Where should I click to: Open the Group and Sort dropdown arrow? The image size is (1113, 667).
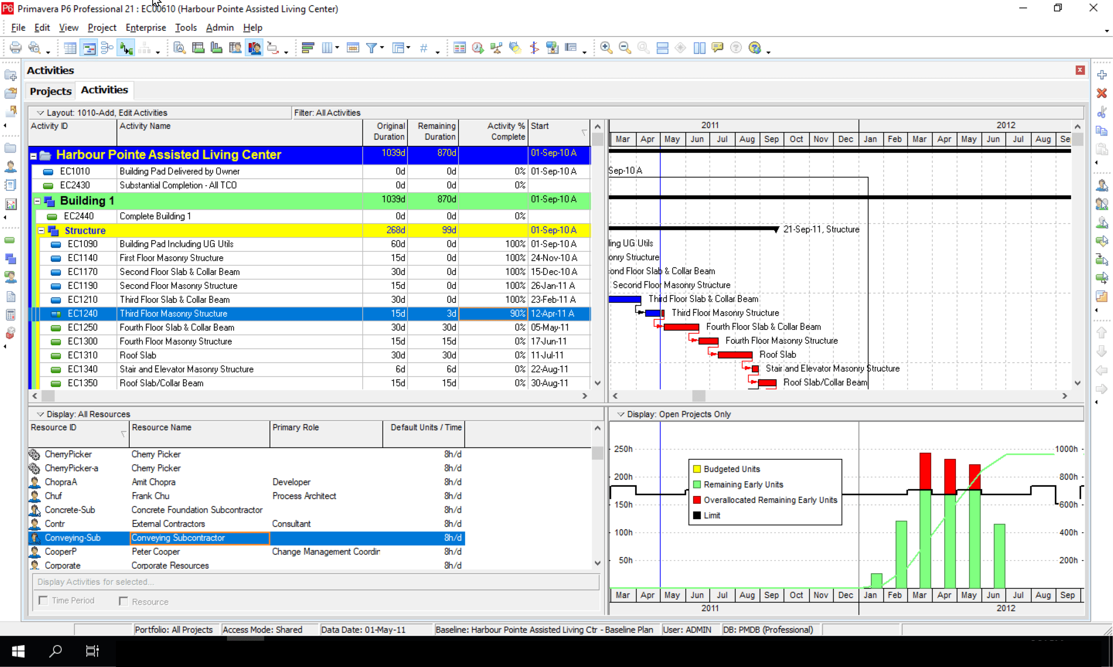(x=408, y=47)
